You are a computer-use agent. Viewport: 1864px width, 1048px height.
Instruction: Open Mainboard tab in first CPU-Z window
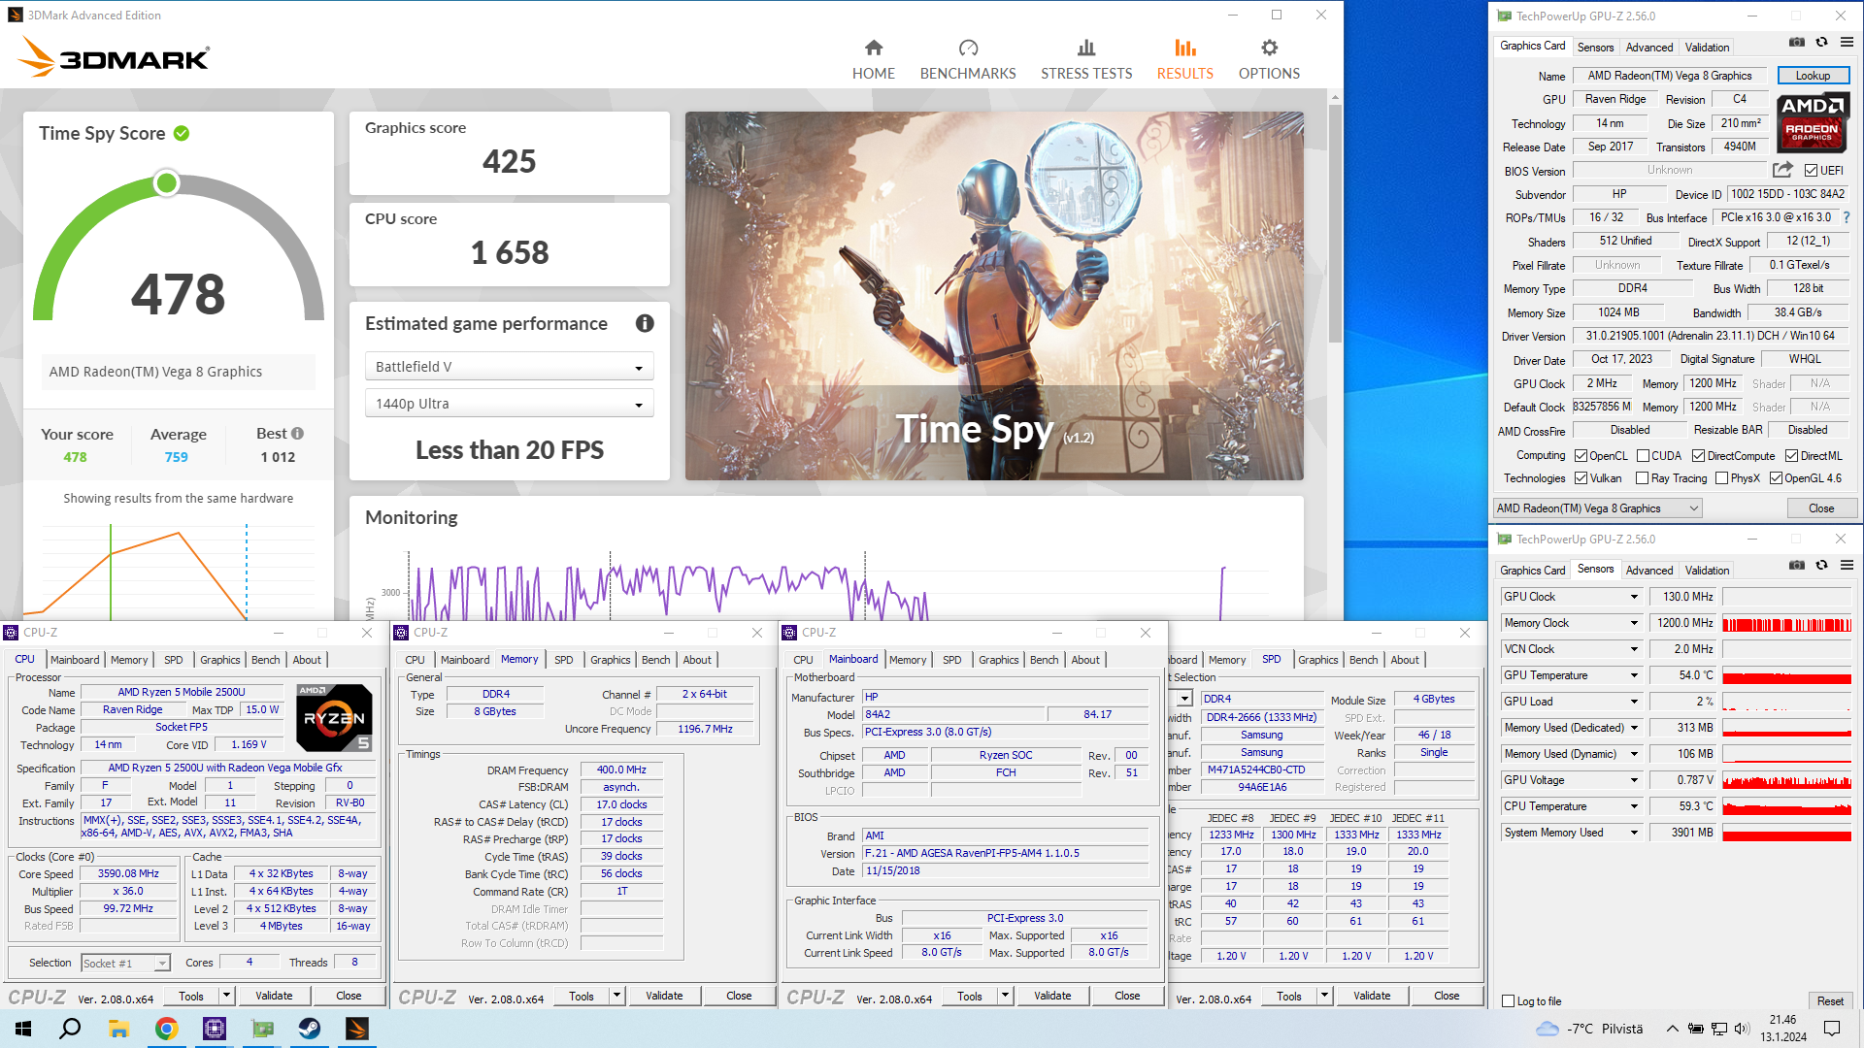[75, 660]
